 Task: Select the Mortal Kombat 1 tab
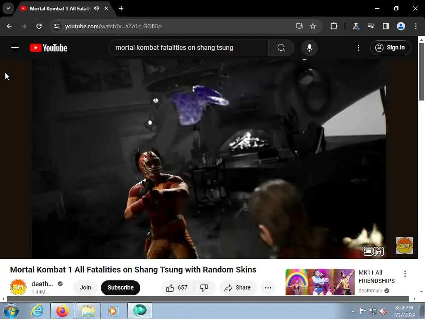[x=60, y=9]
